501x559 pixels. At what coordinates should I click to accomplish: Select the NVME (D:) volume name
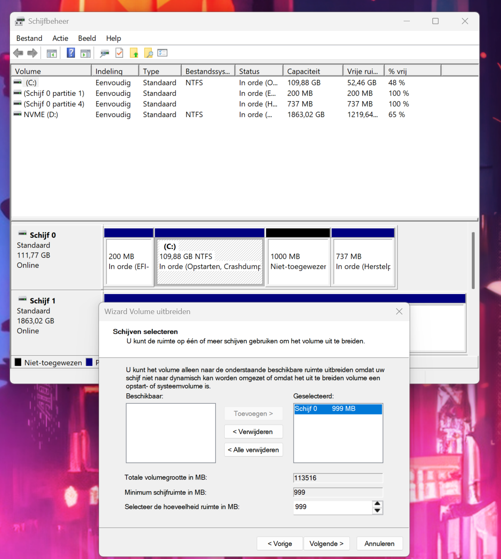click(x=41, y=115)
